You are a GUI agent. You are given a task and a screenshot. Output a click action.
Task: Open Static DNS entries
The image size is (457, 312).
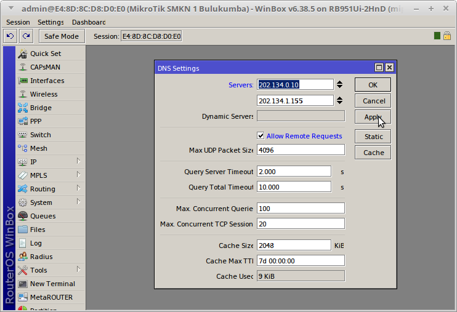[x=373, y=137]
